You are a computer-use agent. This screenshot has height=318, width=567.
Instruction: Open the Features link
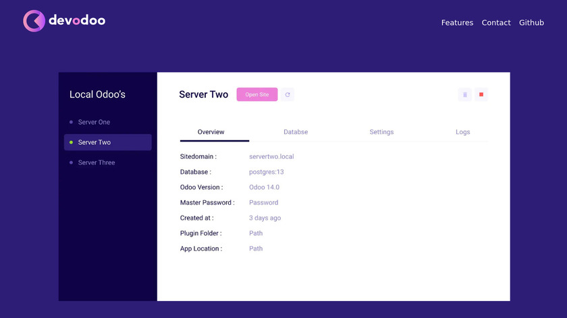coord(457,22)
